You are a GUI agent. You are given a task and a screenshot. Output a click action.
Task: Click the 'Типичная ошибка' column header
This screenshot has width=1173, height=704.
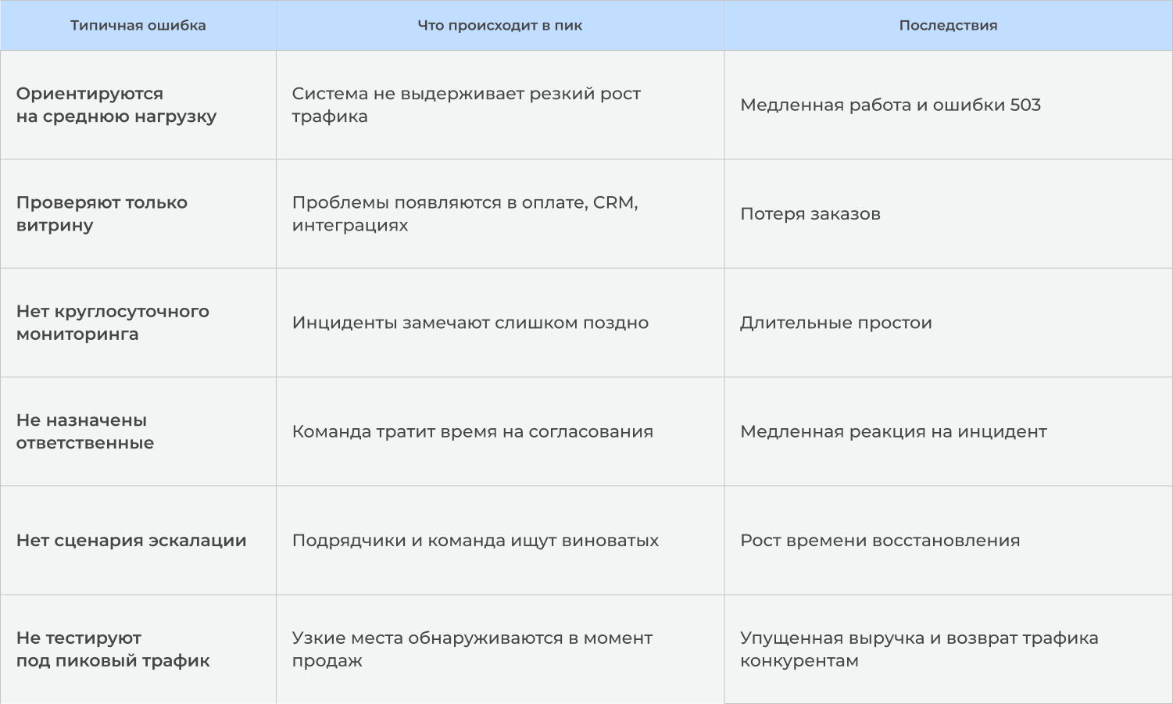pos(138,26)
